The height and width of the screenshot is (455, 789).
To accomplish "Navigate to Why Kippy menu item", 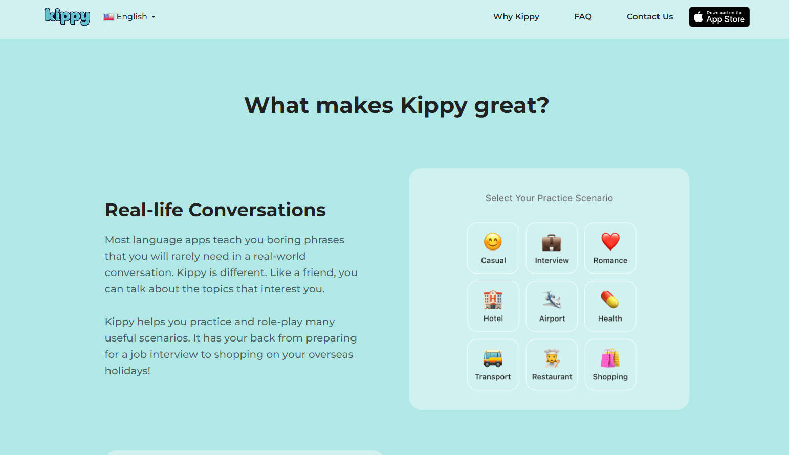I will tap(516, 16).
